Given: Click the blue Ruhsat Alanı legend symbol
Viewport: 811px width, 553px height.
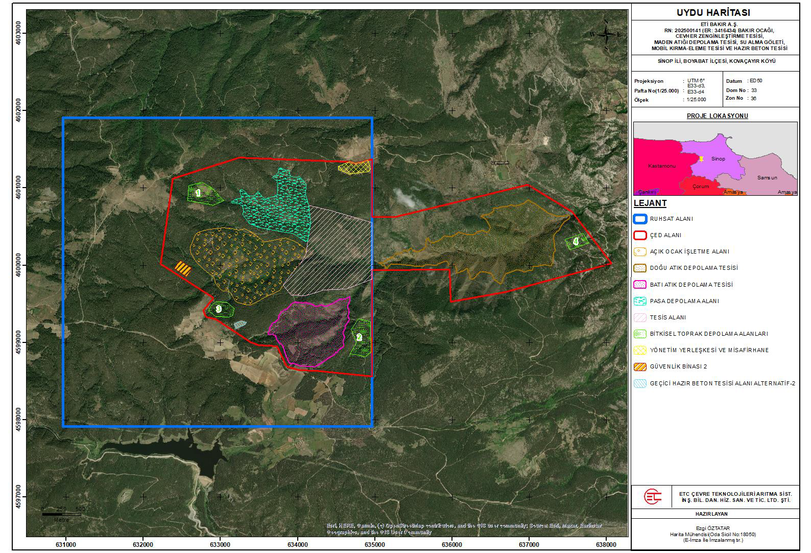Looking at the screenshot, I should pyautogui.click(x=640, y=219).
